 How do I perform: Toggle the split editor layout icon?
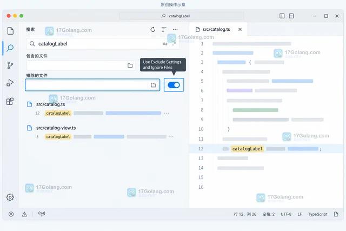pos(282,16)
